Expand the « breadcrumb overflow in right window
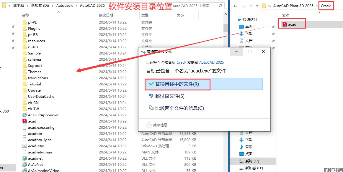Screen dimensions: 343x172 pyautogui.click(x=269, y=6)
